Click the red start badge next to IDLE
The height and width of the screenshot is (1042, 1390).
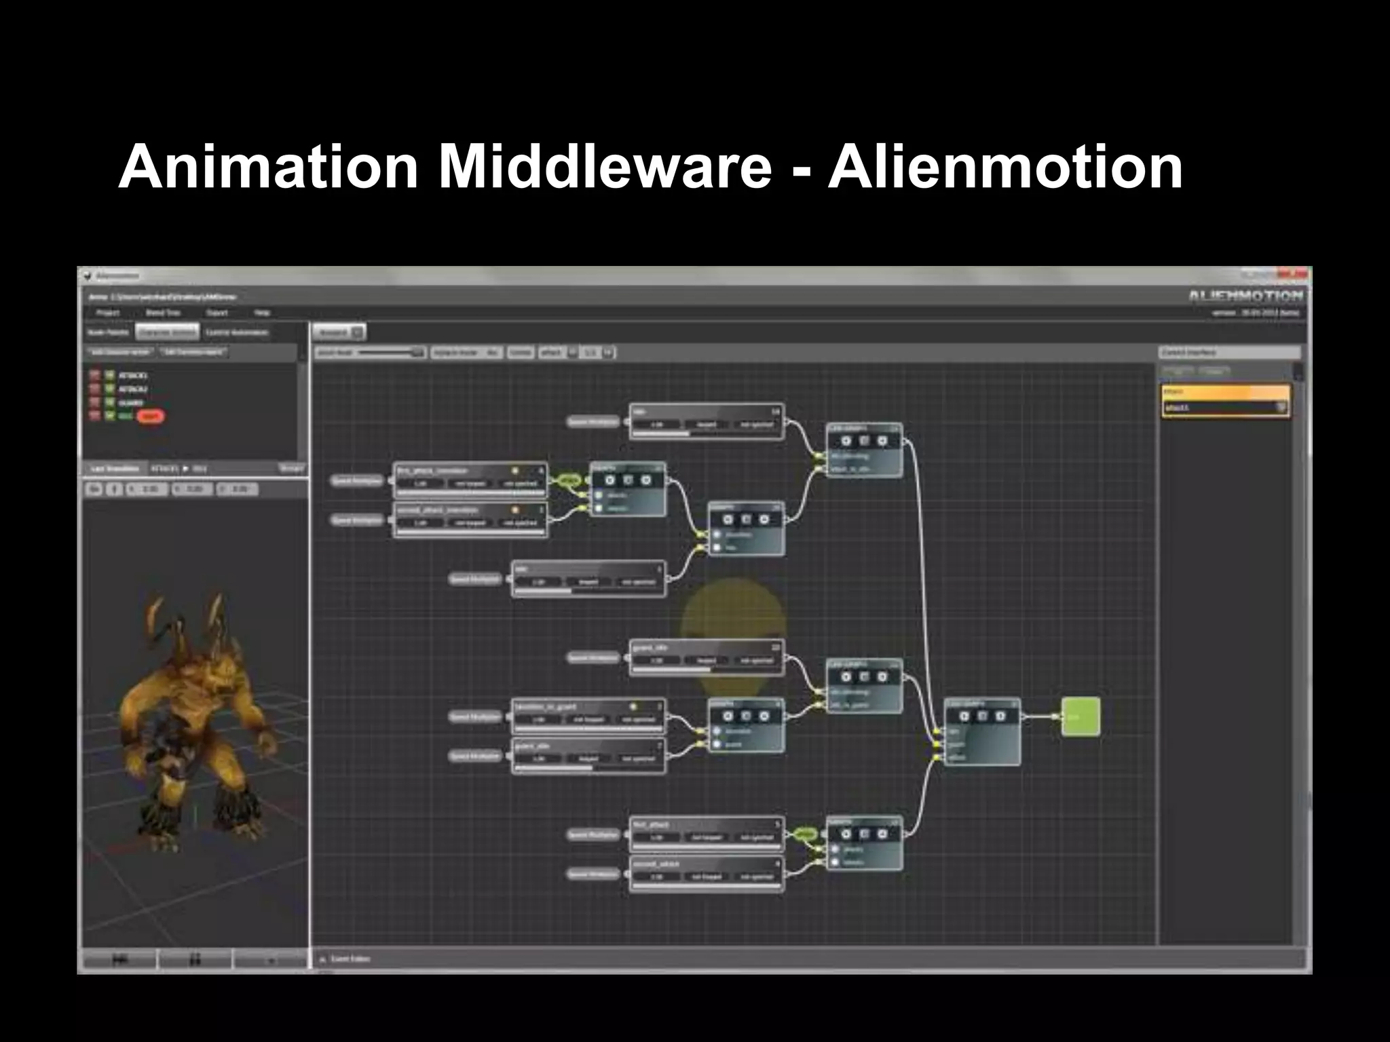pos(151,417)
